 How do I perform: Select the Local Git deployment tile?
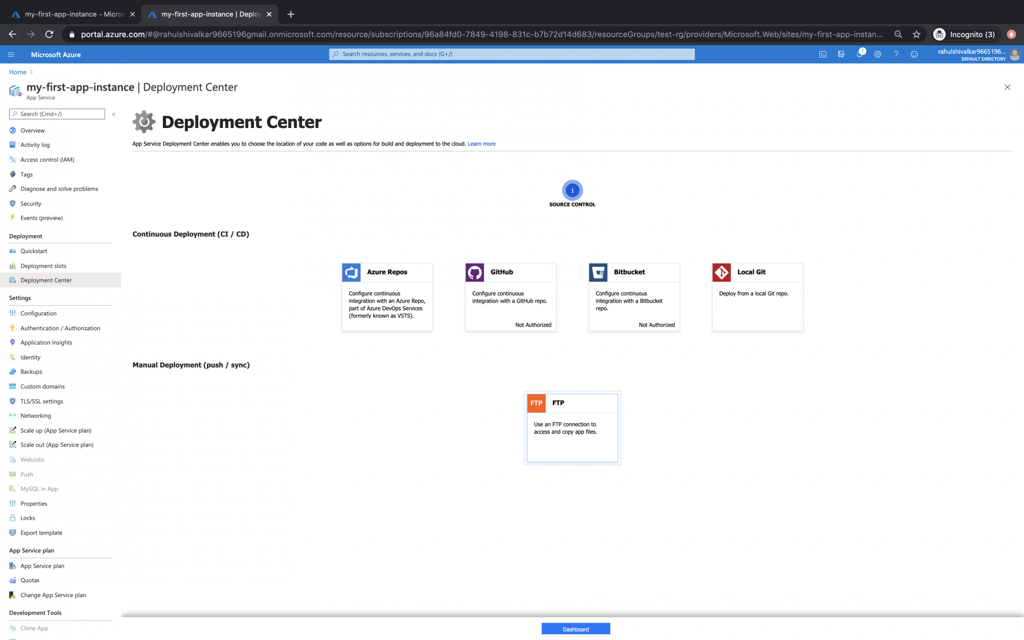click(757, 297)
